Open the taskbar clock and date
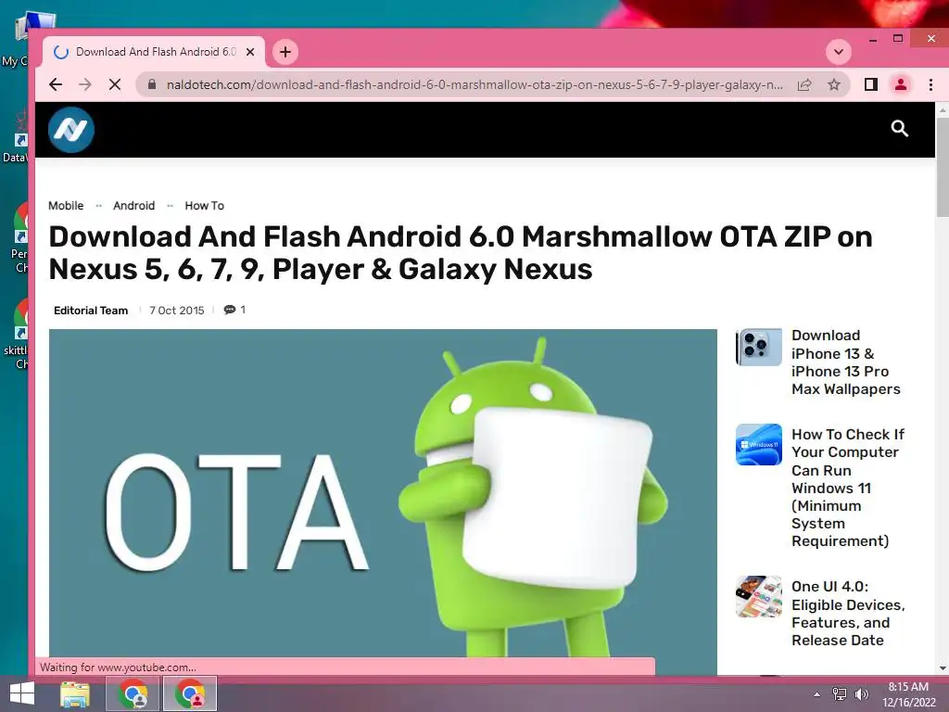Screen dimensions: 949x712 click(908, 694)
